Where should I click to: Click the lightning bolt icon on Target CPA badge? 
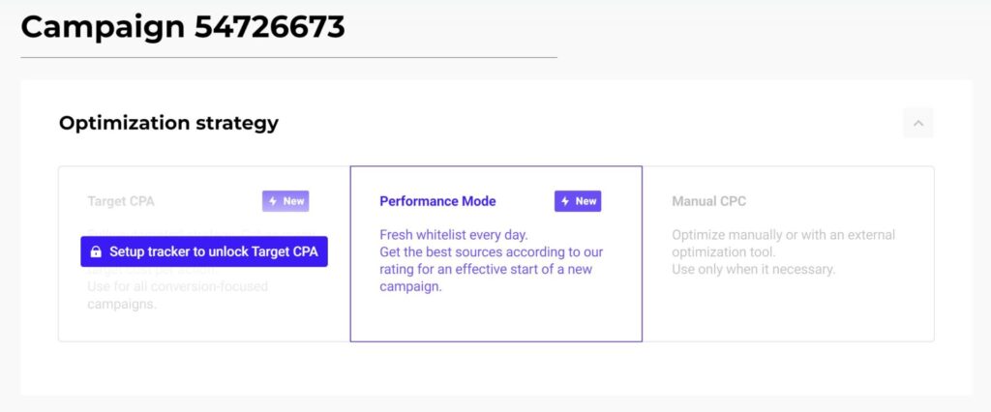(273, 201)
